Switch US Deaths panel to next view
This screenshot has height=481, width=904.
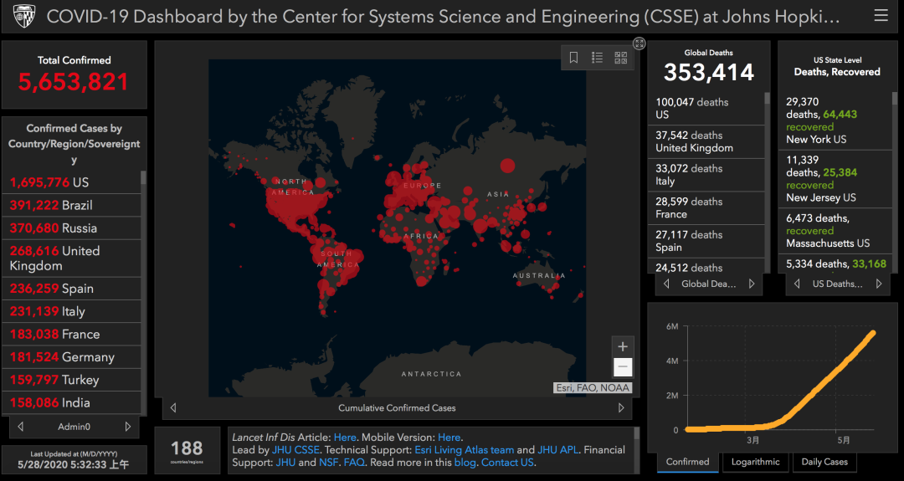coord(879,284)
